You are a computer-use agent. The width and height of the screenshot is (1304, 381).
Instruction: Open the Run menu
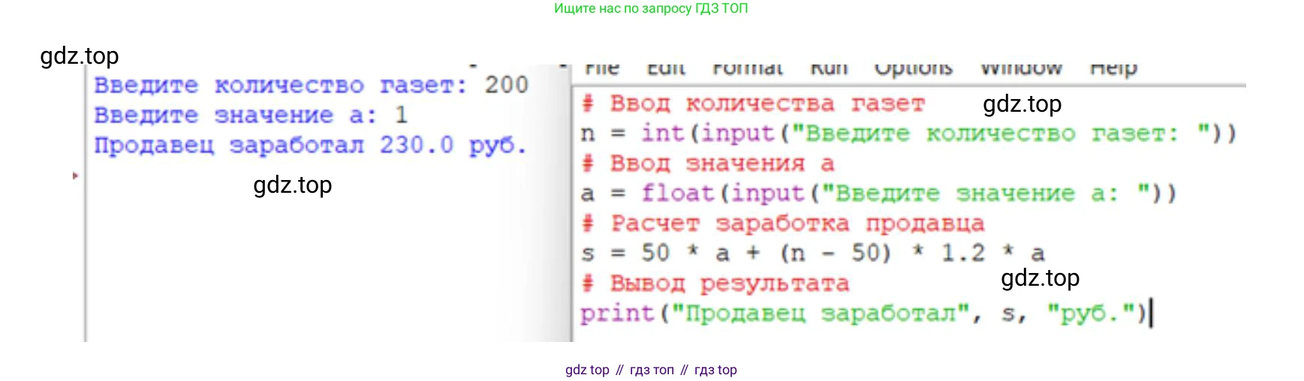[x=829, y=69]
